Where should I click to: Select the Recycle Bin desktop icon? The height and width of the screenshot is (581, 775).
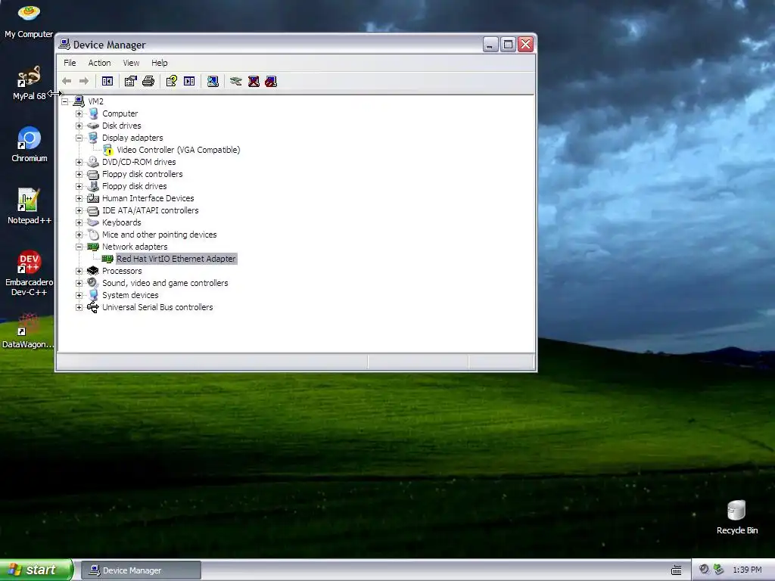[x=737, y=517]
